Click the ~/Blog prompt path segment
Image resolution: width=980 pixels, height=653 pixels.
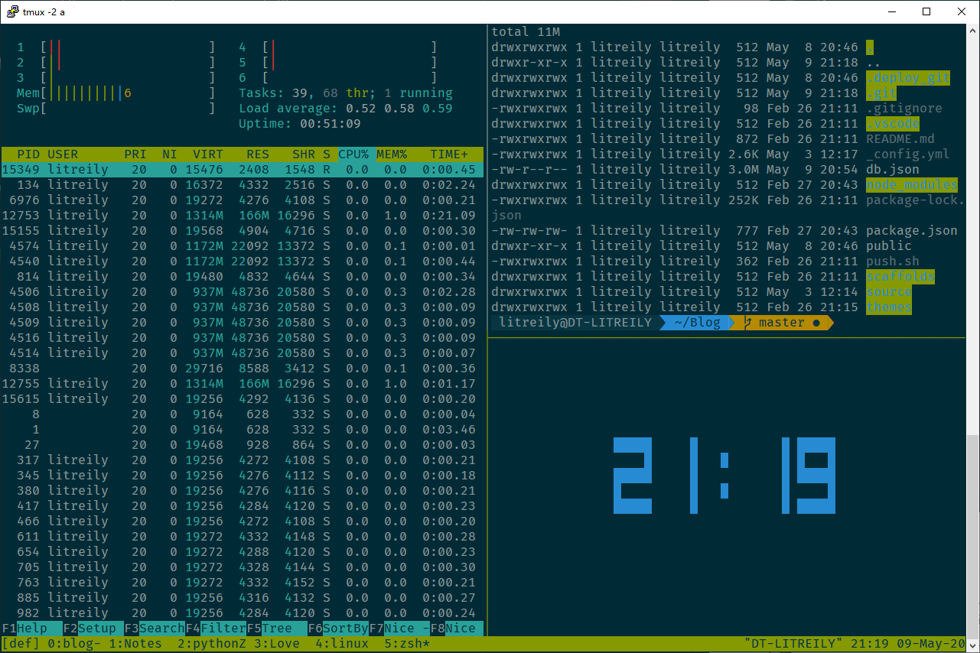point(698,323)
